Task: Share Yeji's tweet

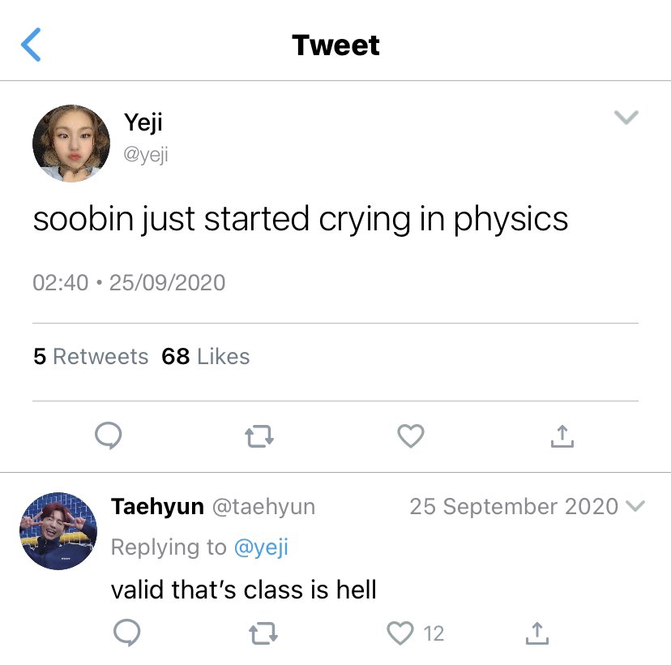Action: pyautogui.click(x=562, y=436)
